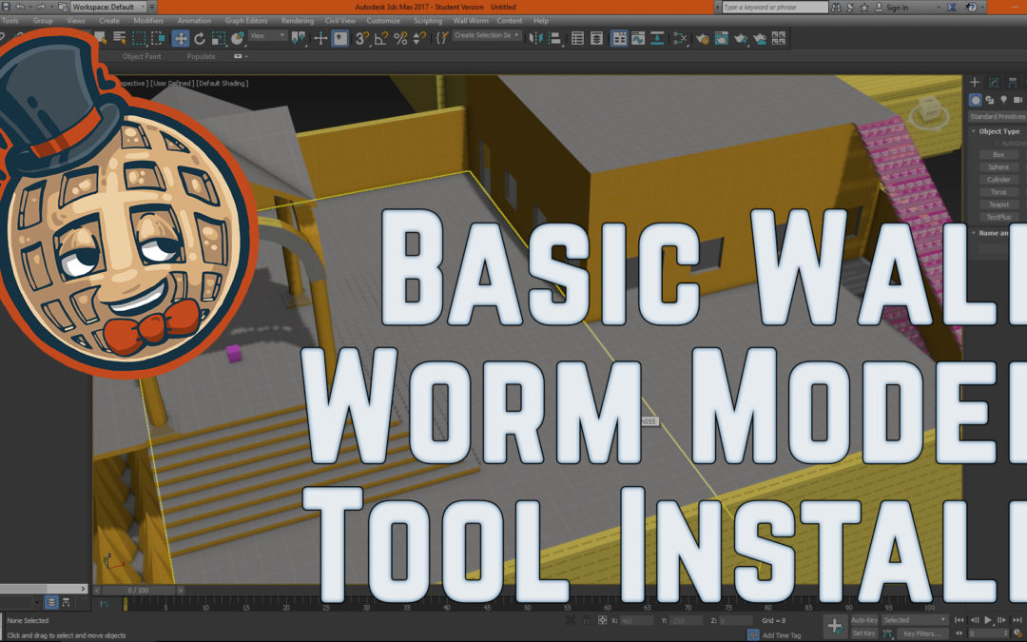Open the Wall Worm menu
Viewport: 1027px width, 642px height.
(471, 20)
